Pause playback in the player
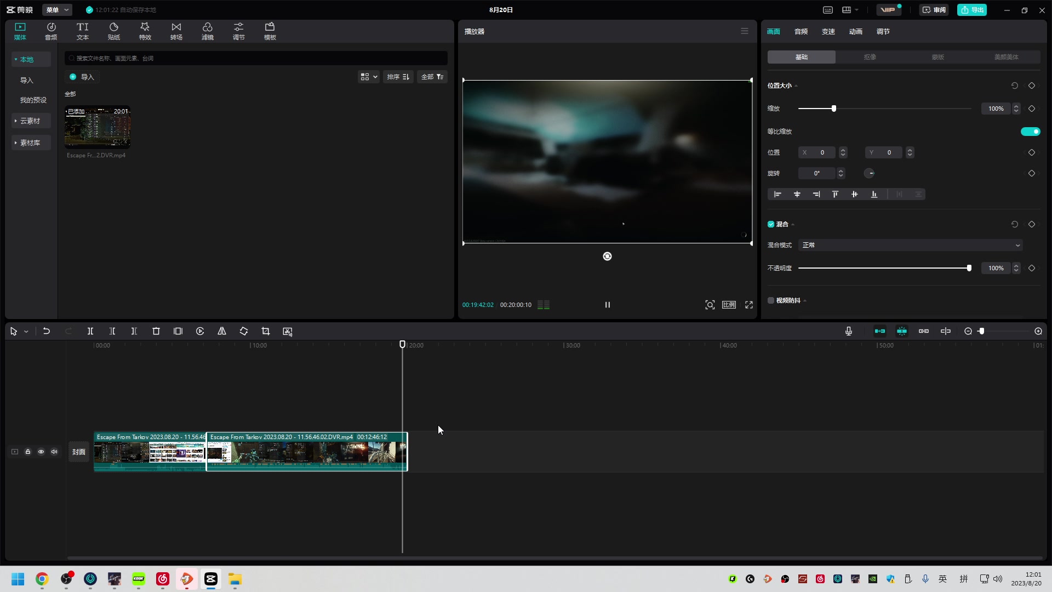 [607, 305]
